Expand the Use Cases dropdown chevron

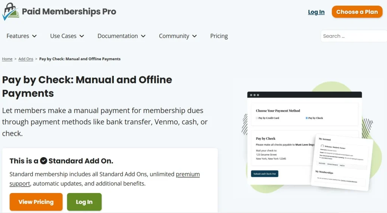pos(82,36)
